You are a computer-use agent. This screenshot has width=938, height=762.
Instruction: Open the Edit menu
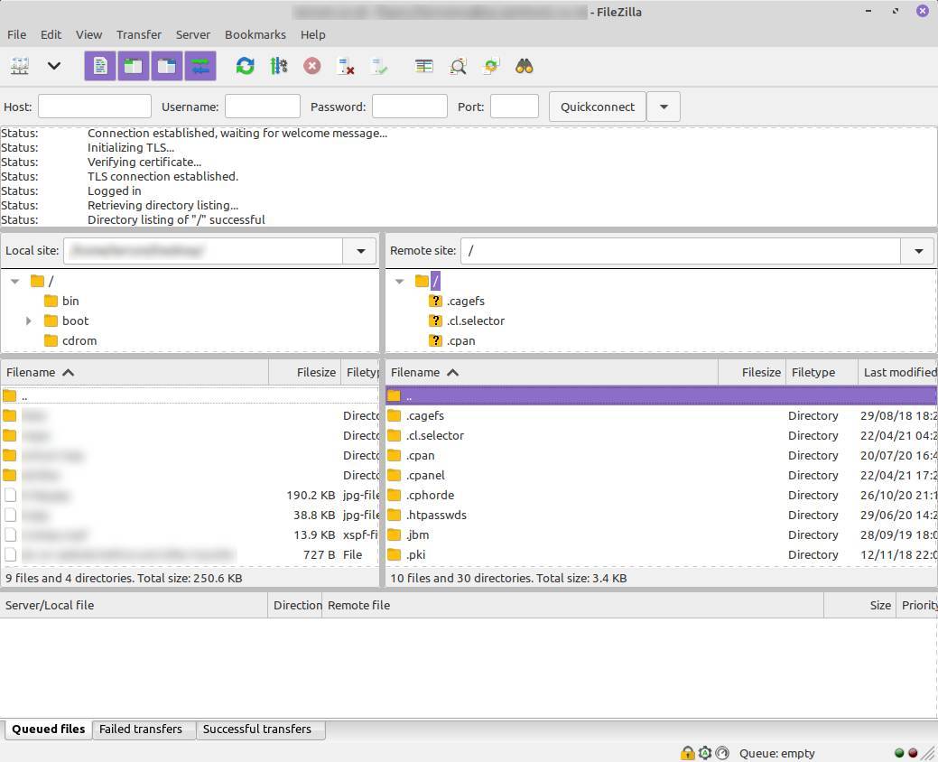51,34
